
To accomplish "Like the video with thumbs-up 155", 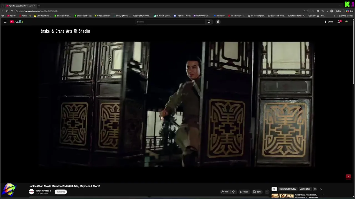I will tap(225, 192).
